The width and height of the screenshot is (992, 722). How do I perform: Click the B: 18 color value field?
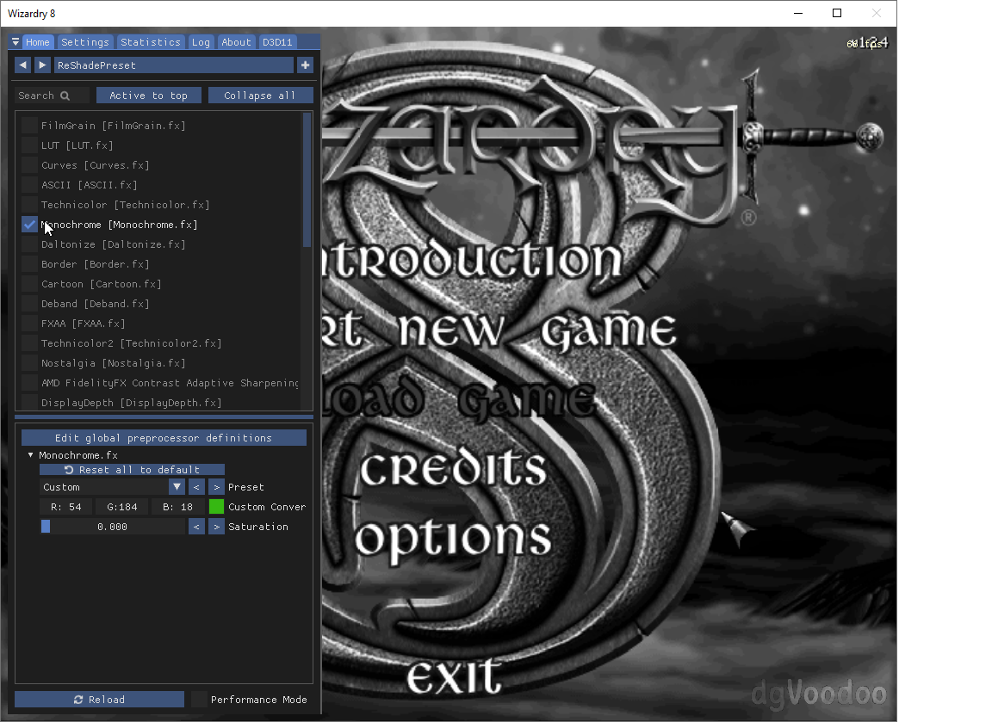(177, 506)
